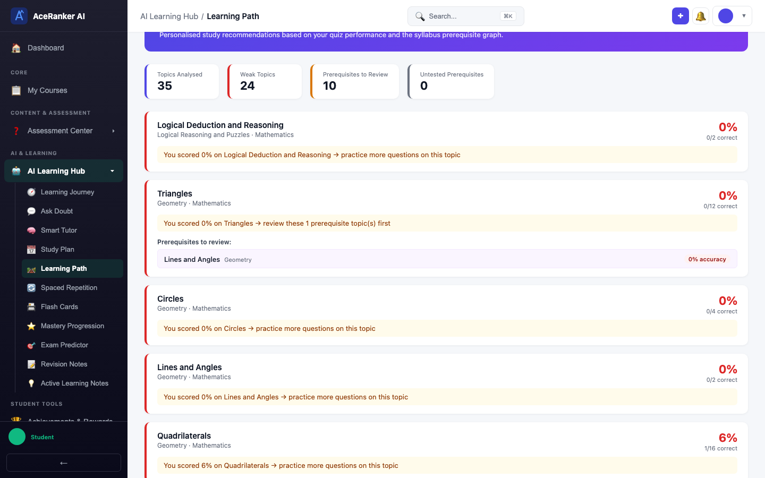The image size is (765, 478).
Task: Click the 6% Quadrilaterals score
Action: point(728,438)
